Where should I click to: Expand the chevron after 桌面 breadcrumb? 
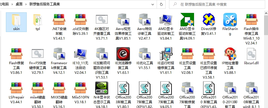[26, 4]
